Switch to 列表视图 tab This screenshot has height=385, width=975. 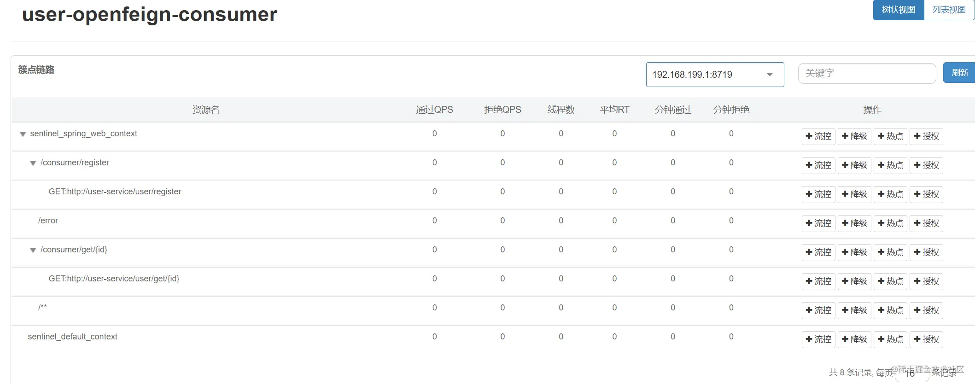click(949, 10)
